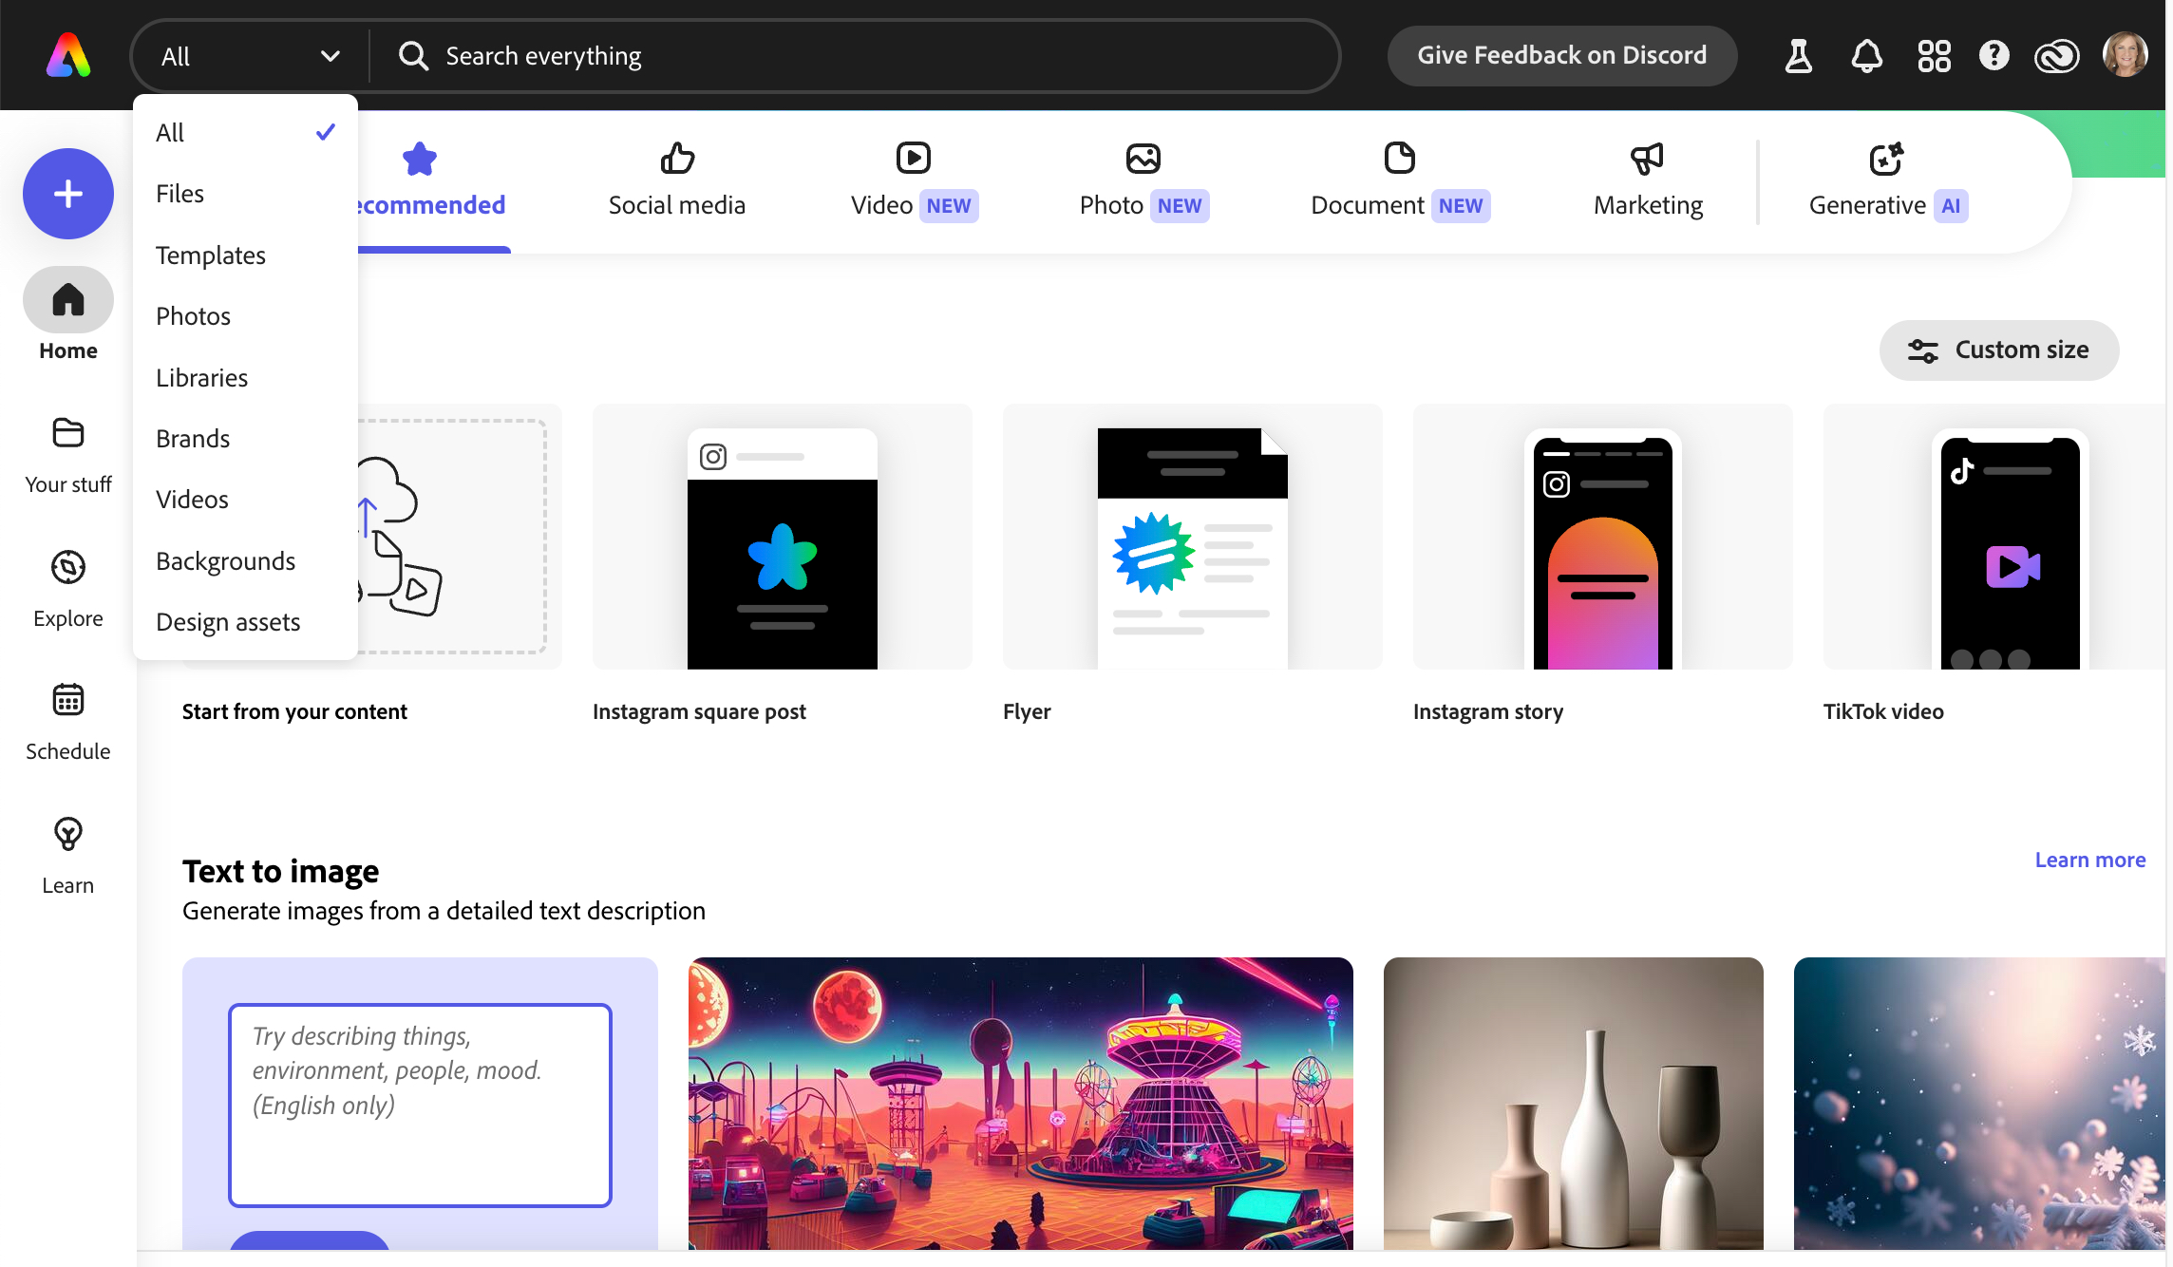Image resolution: width=2173 pixels, height=1267 pixels.
Task: Open Explore in the sidebar
Action: pos(67,588)
